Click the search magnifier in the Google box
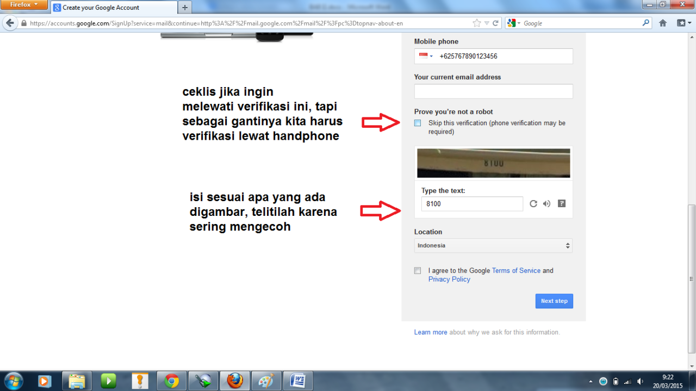 tap(646, 23)
